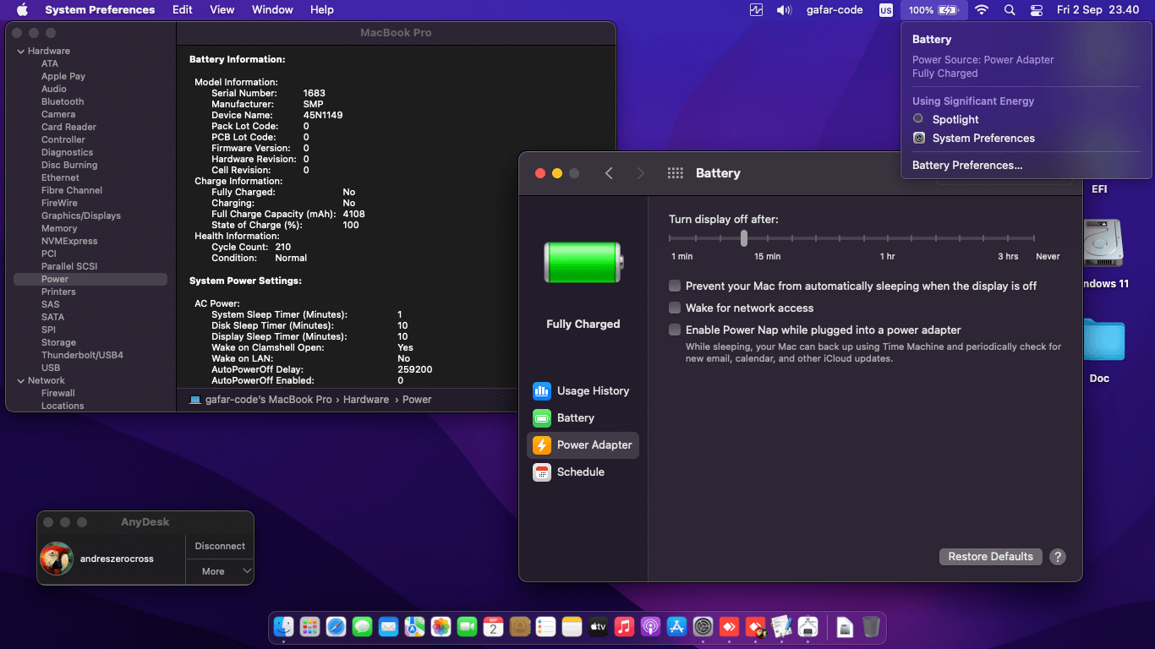This screenshot has width=1155, height=649.
Task: Click the Wi-Fi icon in the menu bar
Action: (x=982, y=10)
